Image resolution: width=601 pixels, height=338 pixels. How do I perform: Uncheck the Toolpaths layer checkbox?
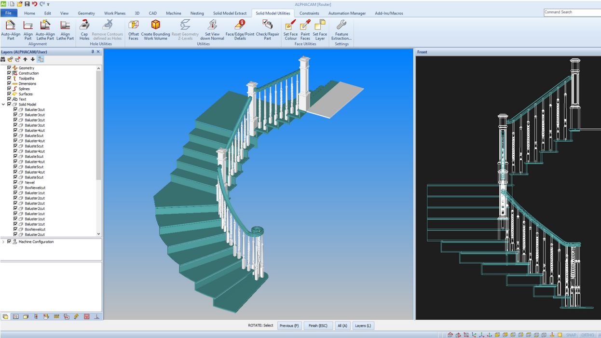pyautogui.click(x=9, y=78)
